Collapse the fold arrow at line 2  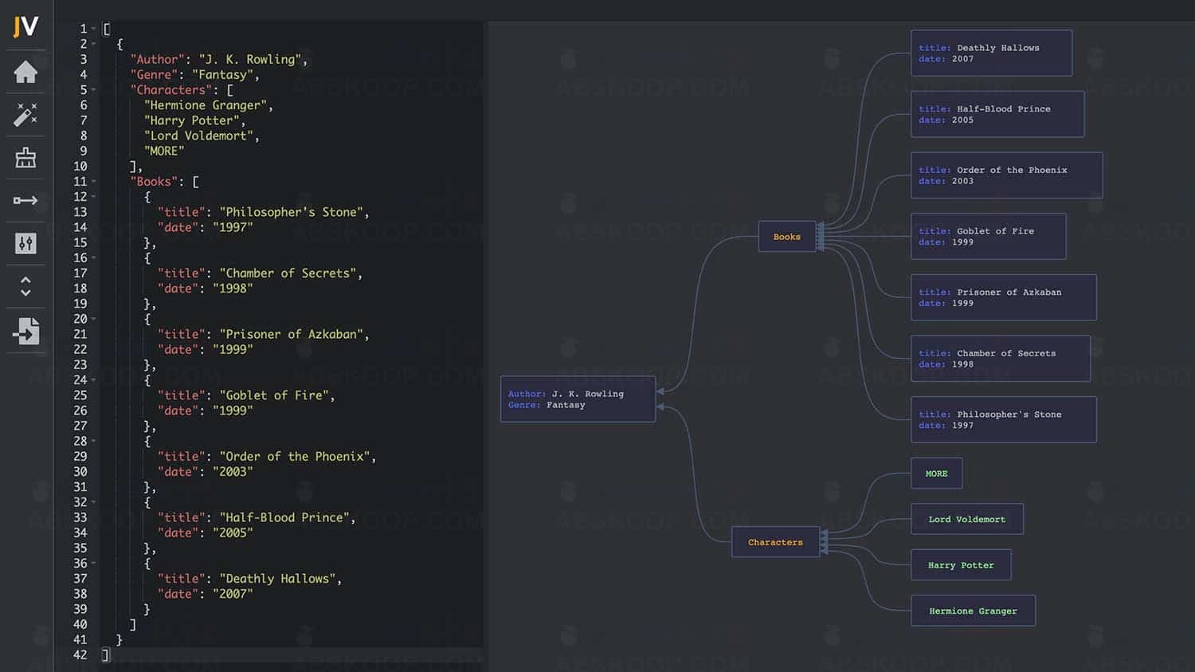[94, 45]
